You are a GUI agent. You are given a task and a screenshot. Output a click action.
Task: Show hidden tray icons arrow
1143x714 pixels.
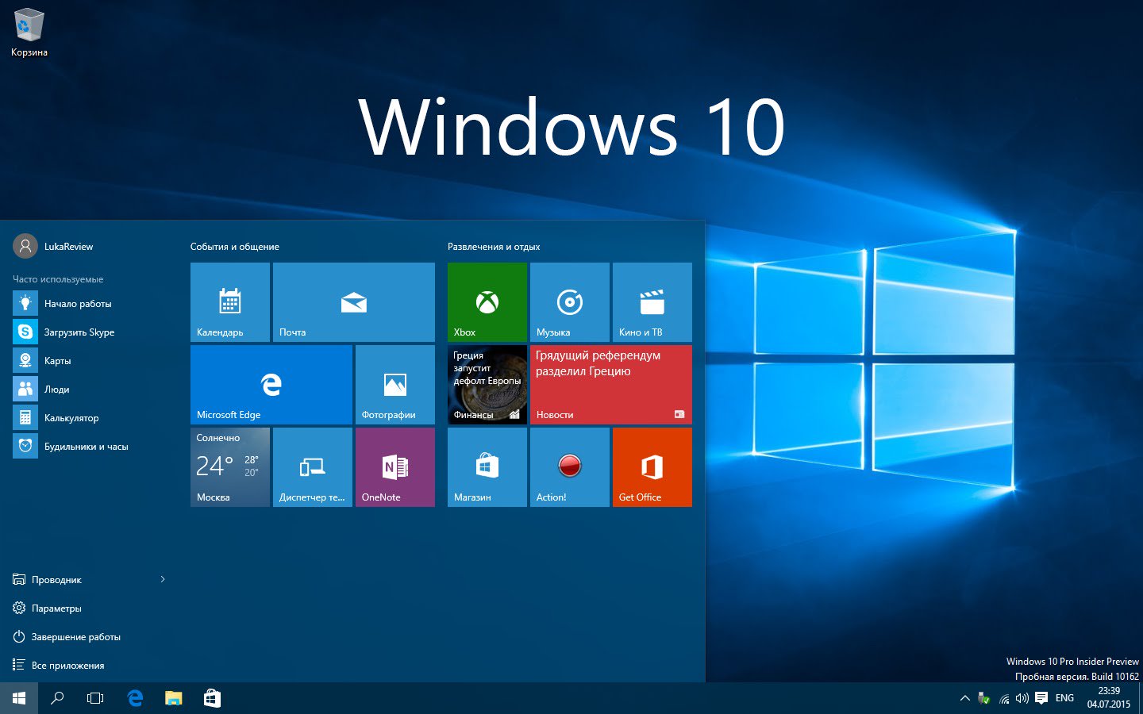pyautogui.click(x=965, y=698)
